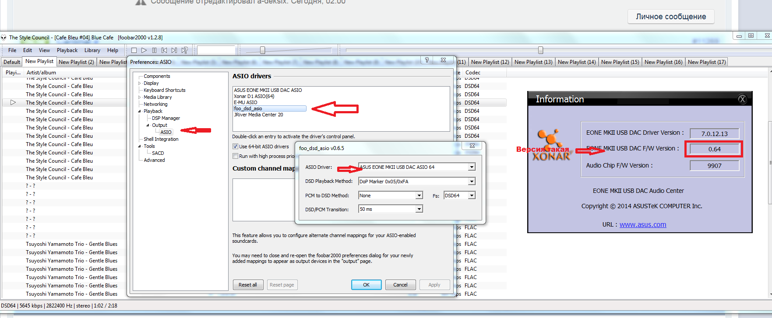Screen dimensions: 772x318
Task: Open the ASIO Driver dropdown
Action: (472, 167)
